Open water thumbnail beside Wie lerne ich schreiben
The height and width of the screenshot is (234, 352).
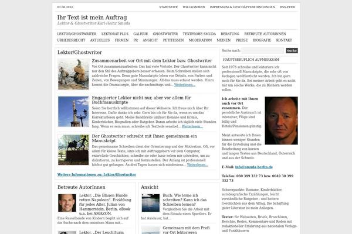point(151,203)
